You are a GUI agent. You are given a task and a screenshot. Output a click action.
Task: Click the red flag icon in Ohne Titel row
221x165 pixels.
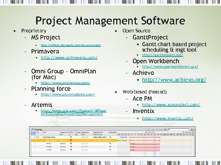(71, 137)
